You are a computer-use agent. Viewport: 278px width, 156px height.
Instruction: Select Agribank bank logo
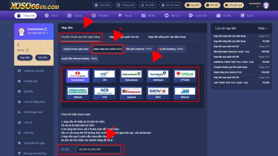click(131, 93)
